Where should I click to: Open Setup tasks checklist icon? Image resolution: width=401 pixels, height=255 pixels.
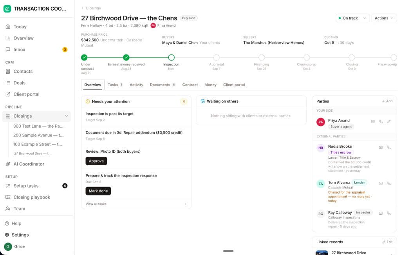(x=8, y=186)
